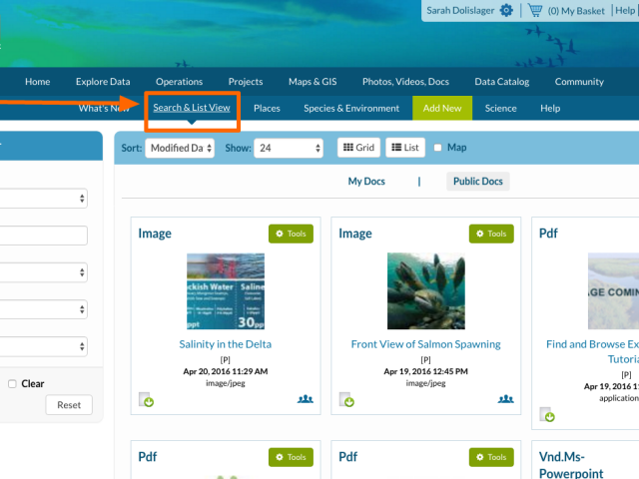Open Projects menu

pyautogui.click(x=246, y=82)
